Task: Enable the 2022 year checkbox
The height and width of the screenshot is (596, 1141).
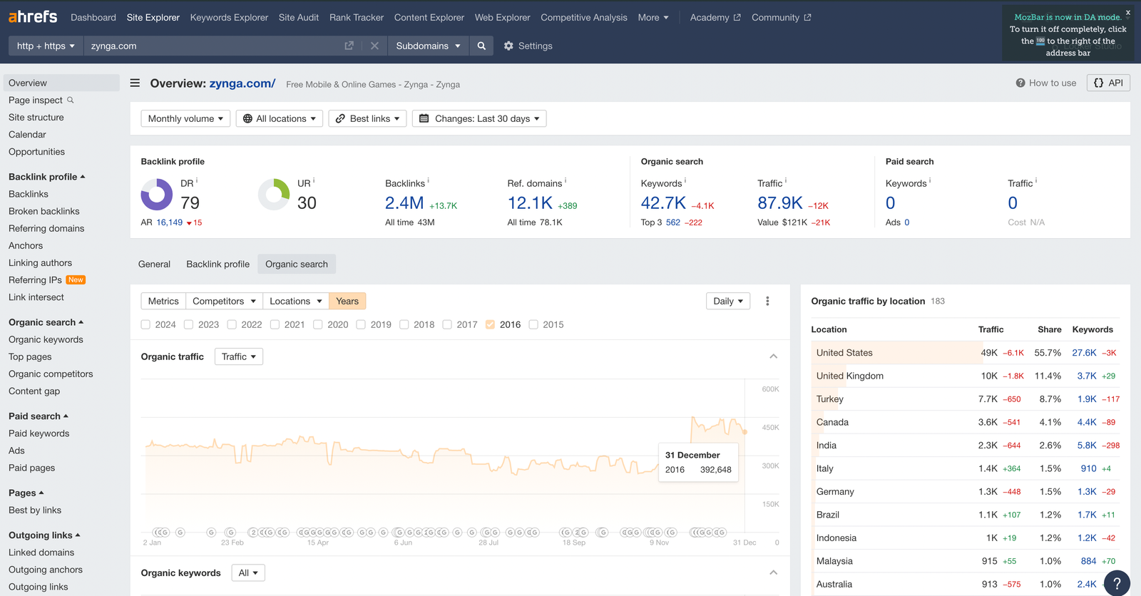Action: 232,324
